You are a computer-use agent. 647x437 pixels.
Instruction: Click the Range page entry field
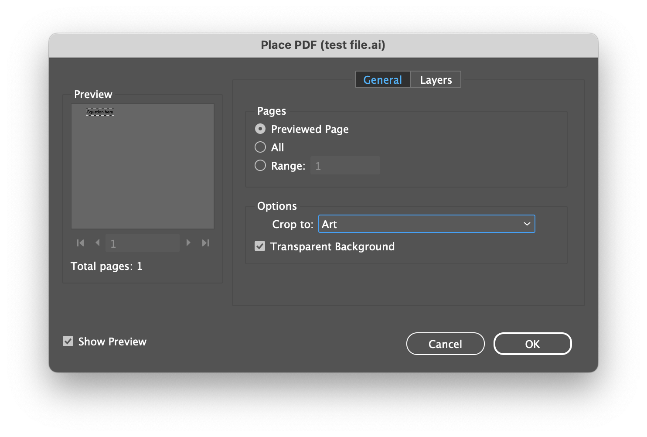coord(345,165)
